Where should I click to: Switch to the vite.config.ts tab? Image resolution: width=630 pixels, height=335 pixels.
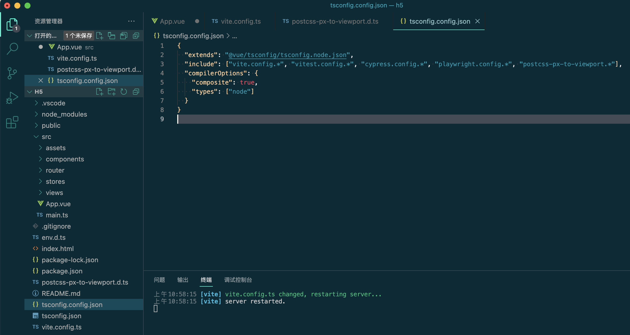click(x=241, y=21)
